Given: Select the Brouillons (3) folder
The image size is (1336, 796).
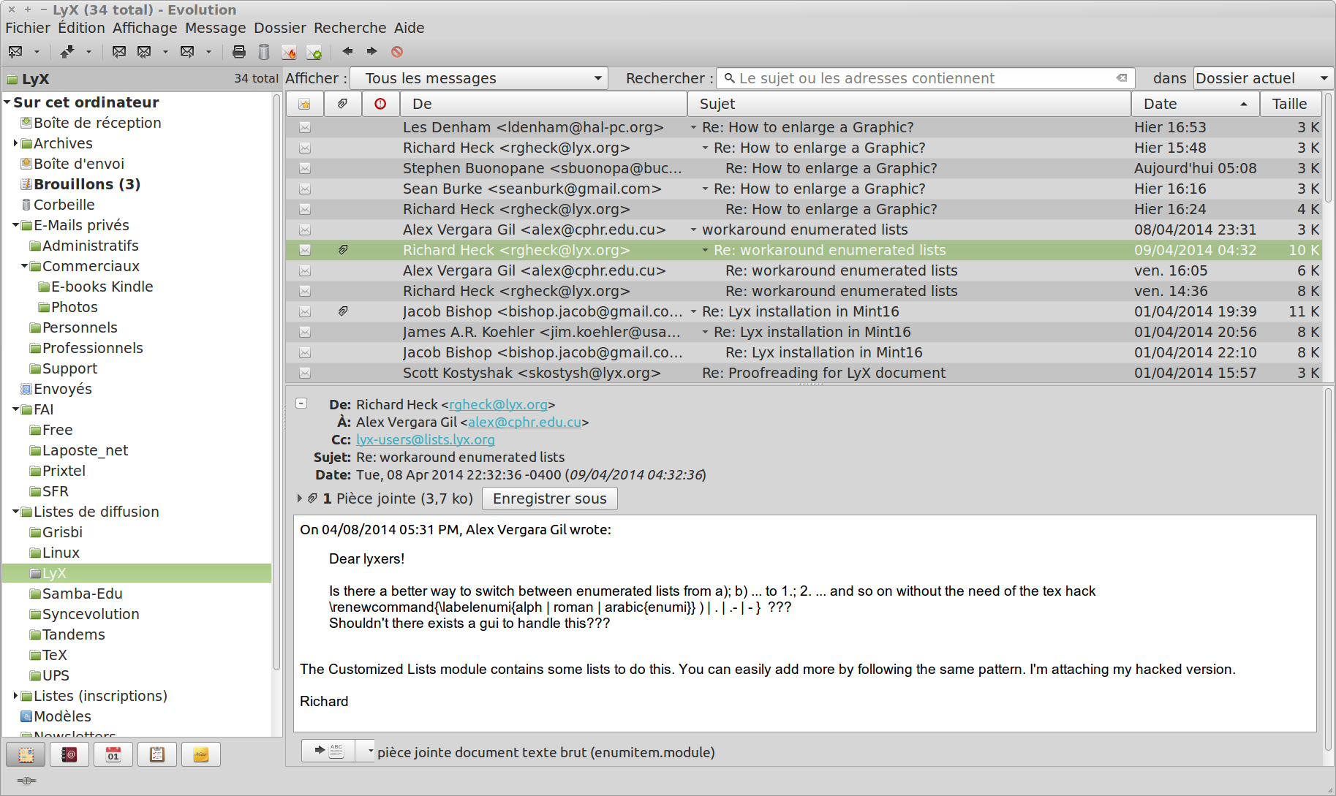Looking at the screenshot, I should [x=87, y=184].
